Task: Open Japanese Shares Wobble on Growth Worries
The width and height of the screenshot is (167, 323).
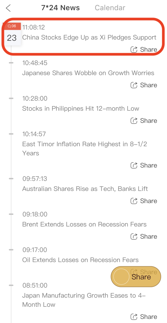Action: point(88,73)
